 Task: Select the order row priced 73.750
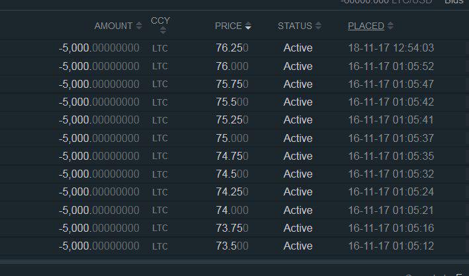click(x=234, y=228)
